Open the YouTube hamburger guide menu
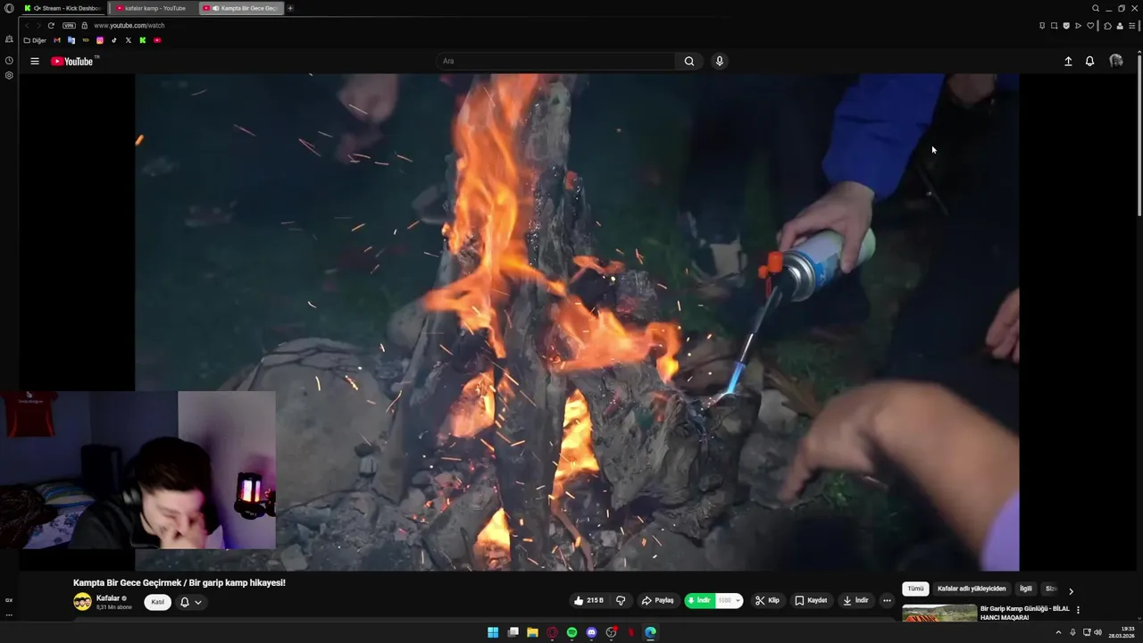The width and height of the screenshot is (1143, 643). [x=35, y=62]
